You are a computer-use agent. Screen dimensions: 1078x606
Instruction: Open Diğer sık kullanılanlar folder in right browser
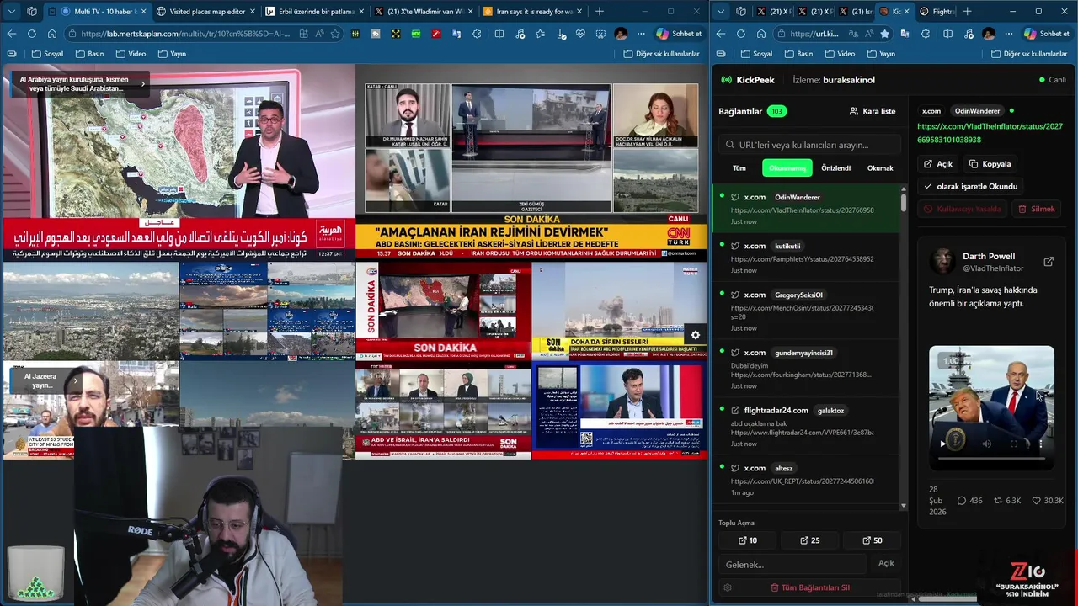click(1029, 54)
